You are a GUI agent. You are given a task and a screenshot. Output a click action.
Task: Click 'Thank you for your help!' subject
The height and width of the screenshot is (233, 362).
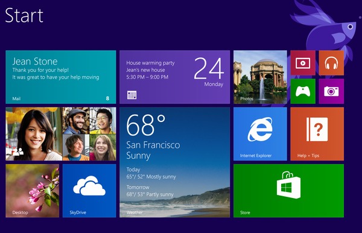40,70
